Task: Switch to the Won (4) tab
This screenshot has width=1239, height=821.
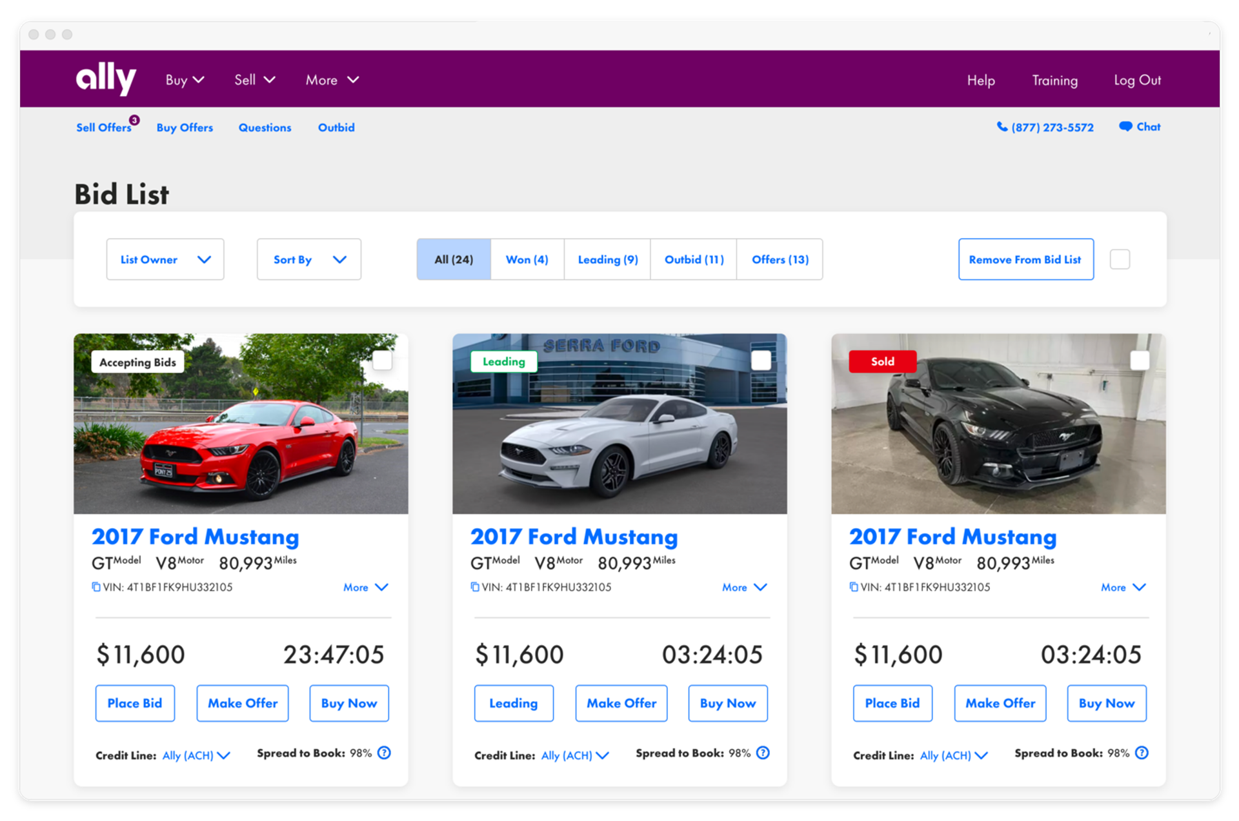Action: [x=527, y=259]
